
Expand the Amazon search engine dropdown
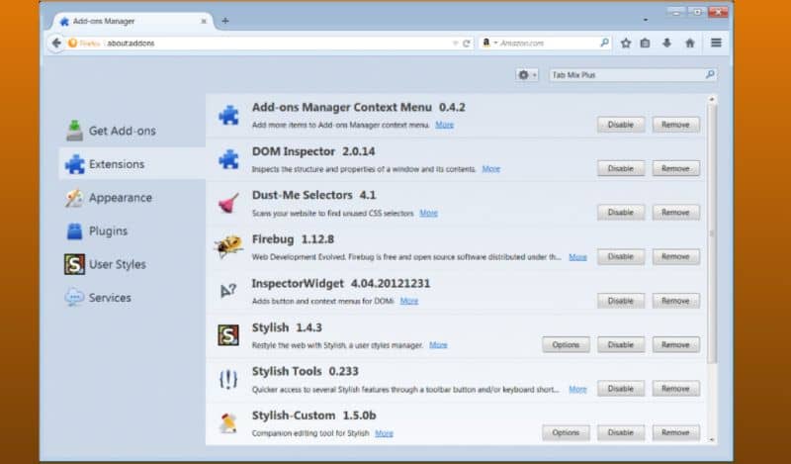click(x=488, y=43)
